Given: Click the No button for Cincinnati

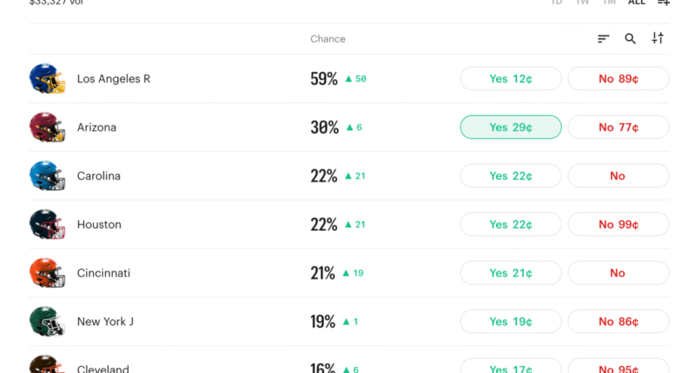Looking at the screenshot, I should (x=619, y=273).
